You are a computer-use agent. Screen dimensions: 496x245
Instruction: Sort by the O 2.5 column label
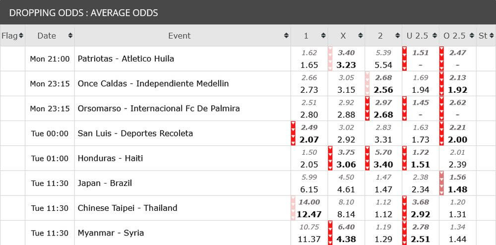[454, 36]
